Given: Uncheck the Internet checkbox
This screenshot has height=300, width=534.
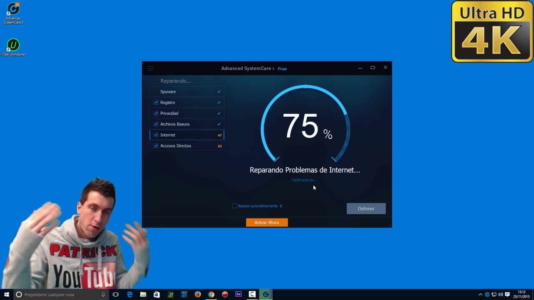Looking at the screenshot, I should point(156,135).
